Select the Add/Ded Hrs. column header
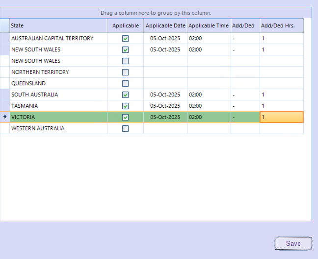Screen dimensions: 318x259 click(x=281, y=25)
